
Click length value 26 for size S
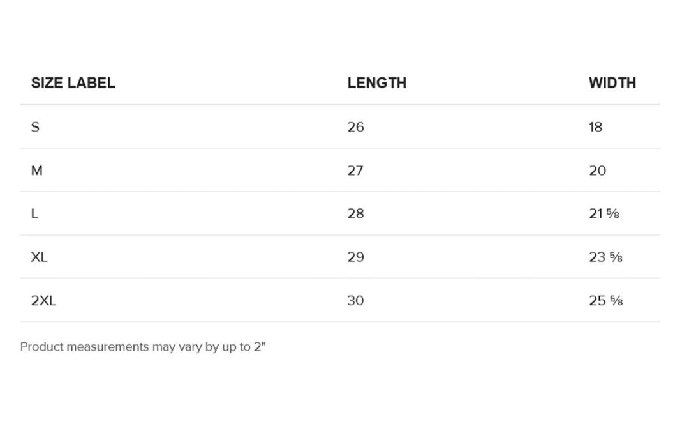click(x=355, y=127)
